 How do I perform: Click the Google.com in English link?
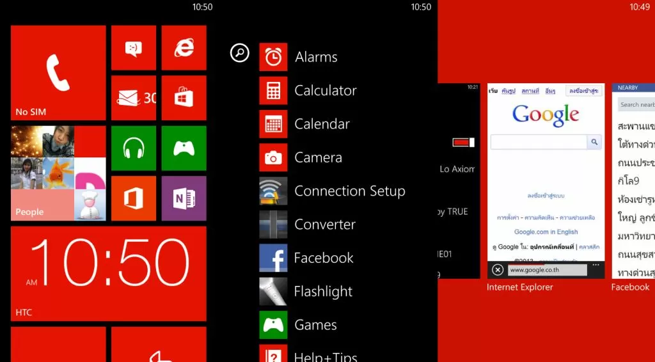pyautogui.click(x=546, y=232)
